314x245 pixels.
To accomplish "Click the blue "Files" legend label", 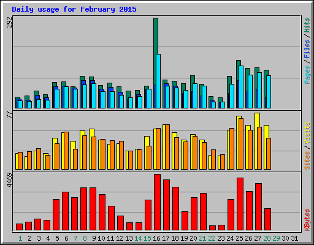I will click(x=307, y=49).
